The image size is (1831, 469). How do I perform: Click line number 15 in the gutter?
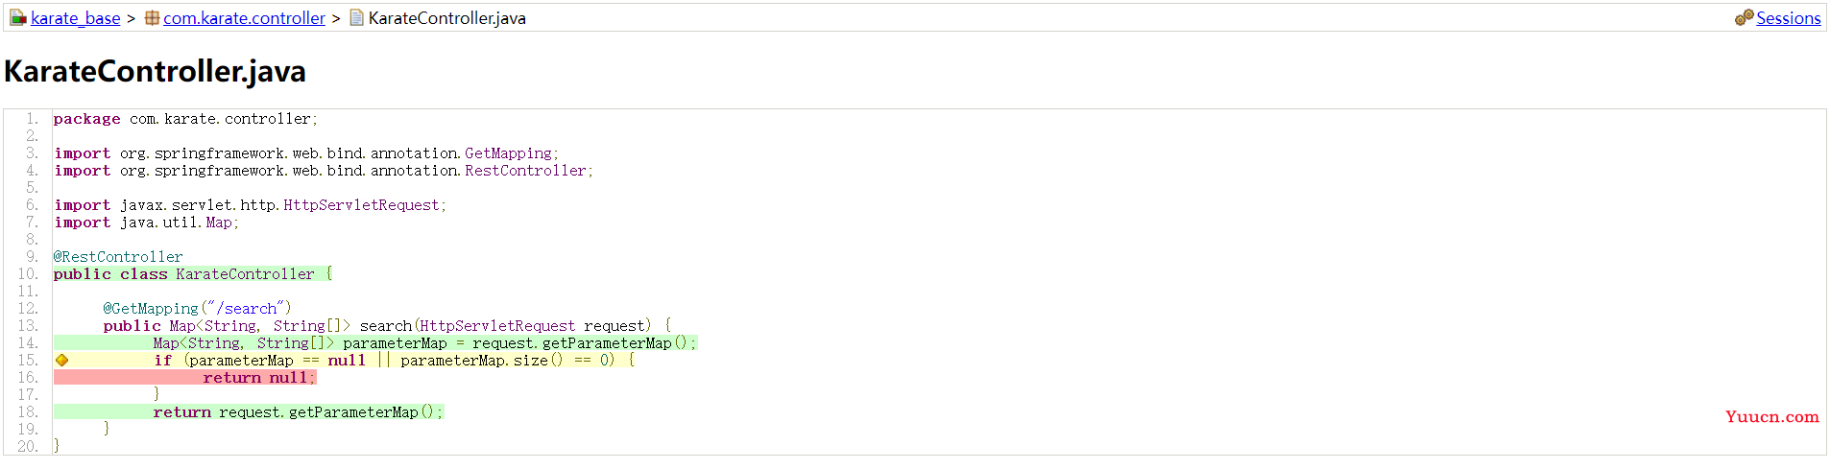tap(28, 361)
